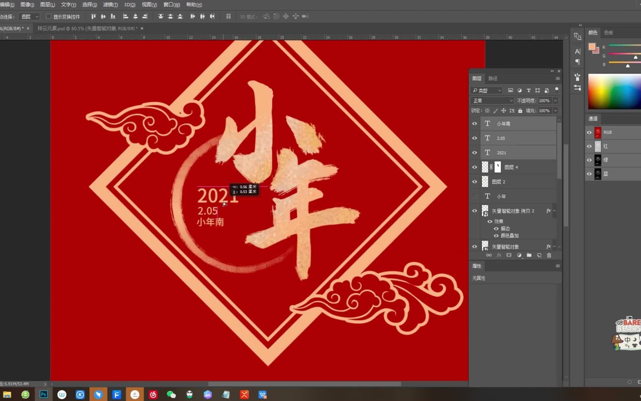Select the filter-by-text-layers icon in Layers panel
Screen dimensions: 641x401
[x=529, y=90]
